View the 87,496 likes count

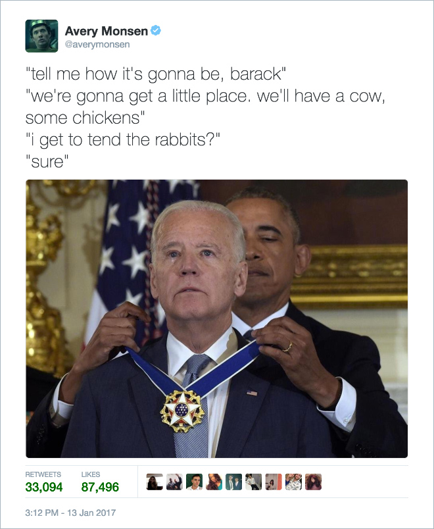(x=100, y=487)
